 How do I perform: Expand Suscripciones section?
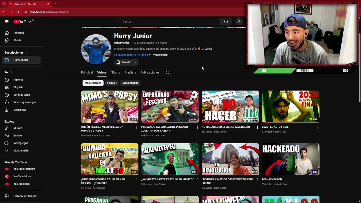click(x=16, y=52)
